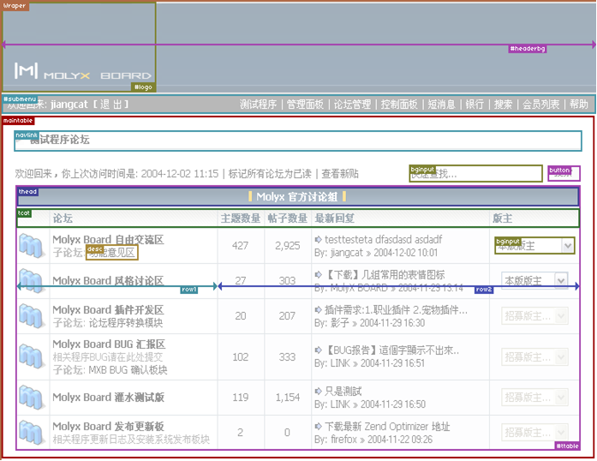The image size is (597, 461).
Task: Click forum icon beside Molyx Board 插件开发区
Action: click(32, 316)
